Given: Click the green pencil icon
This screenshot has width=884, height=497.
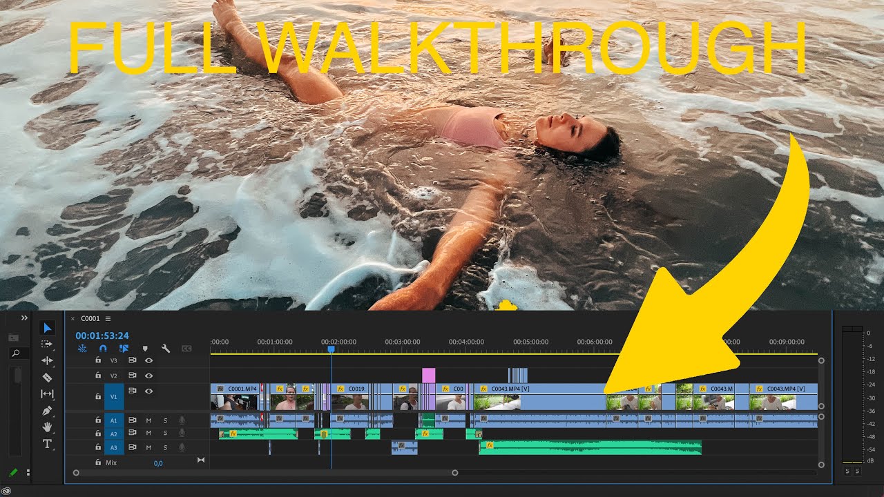Looking at the screenshot, I should pyautogui.click(x=13, y=473).
